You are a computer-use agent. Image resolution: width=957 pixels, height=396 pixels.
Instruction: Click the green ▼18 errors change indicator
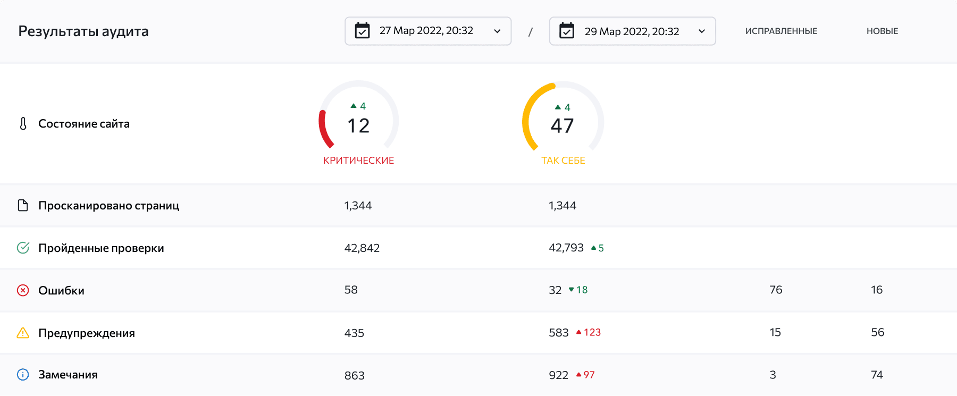tap(578, 290)
